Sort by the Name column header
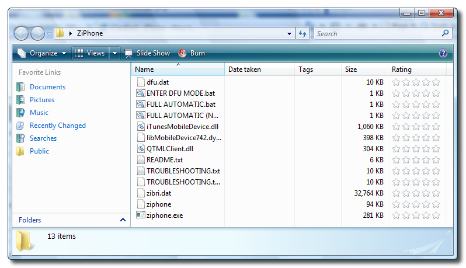Viewport: 466px width, 268px height. tap(178, 69)
